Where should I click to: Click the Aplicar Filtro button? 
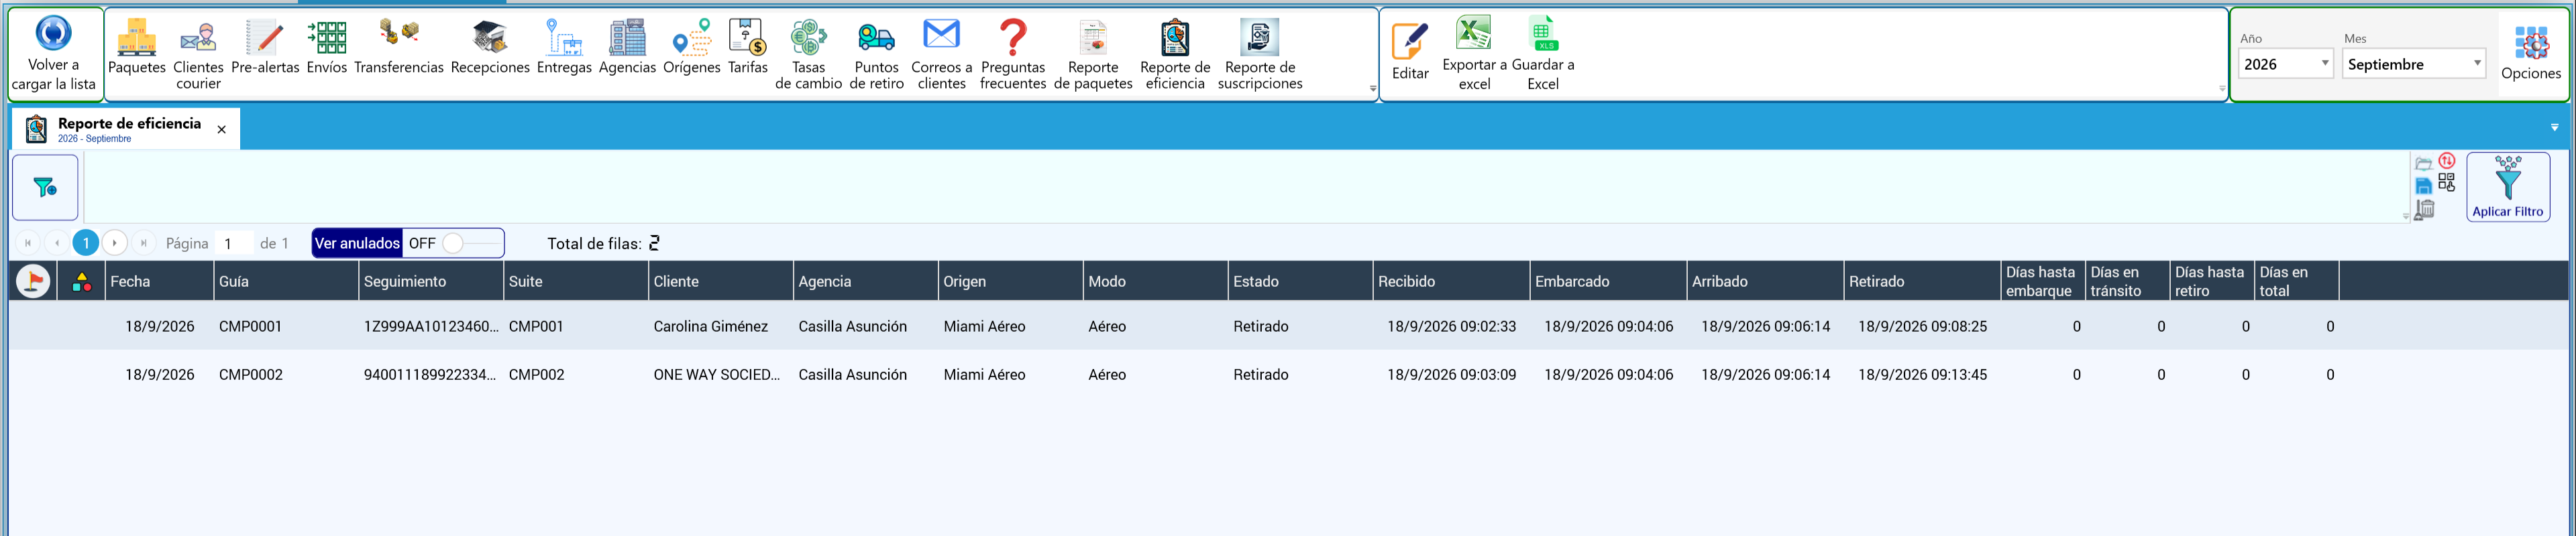(2508, 187)
